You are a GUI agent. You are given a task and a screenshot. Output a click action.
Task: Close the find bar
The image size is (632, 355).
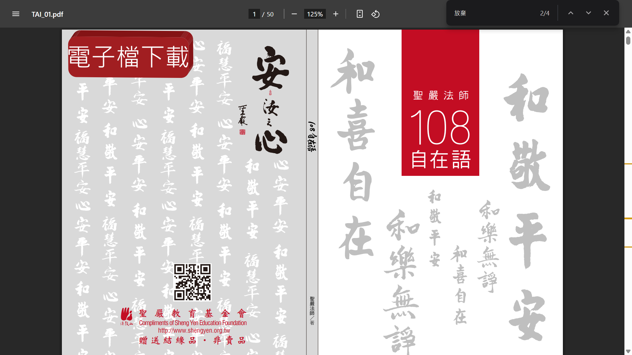pos(606,13)
